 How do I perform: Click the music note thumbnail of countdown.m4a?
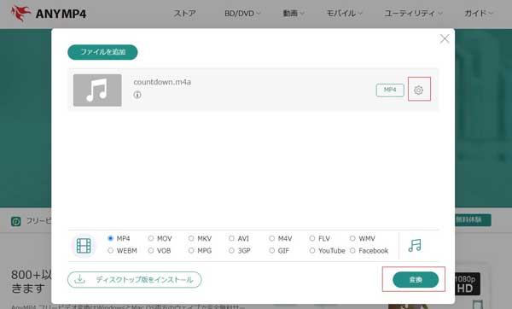point(97,90)
